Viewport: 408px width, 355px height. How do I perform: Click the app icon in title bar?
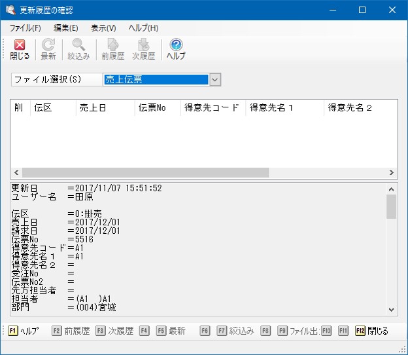point(10,10)
